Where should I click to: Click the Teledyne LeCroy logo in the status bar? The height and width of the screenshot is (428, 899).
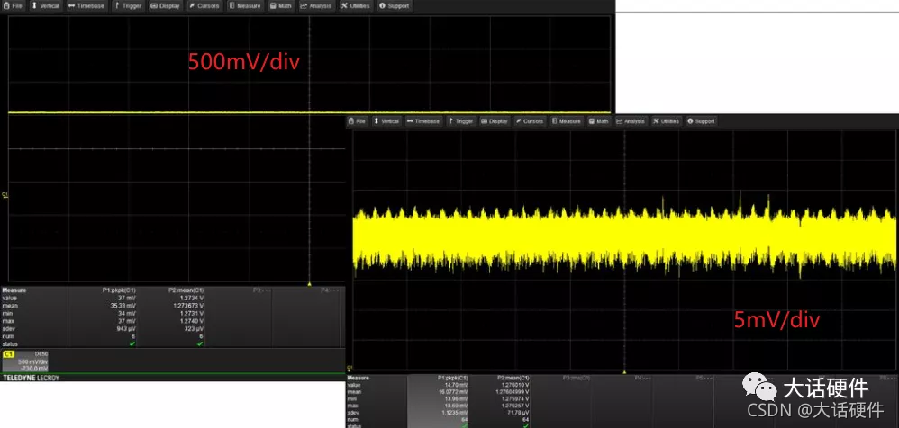pos(31,378)
